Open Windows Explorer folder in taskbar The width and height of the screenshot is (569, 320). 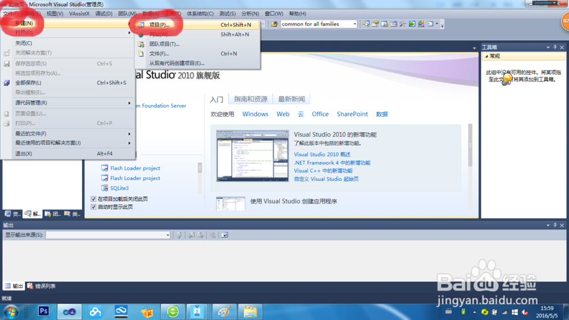[x=250, y=311]
